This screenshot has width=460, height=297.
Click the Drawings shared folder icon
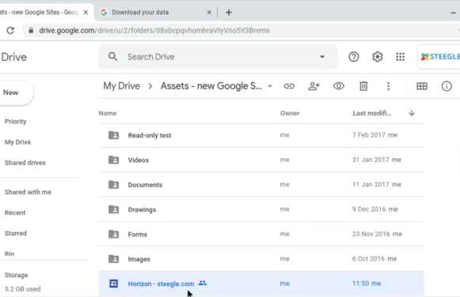pyautogui.click(x=113, y=209)
